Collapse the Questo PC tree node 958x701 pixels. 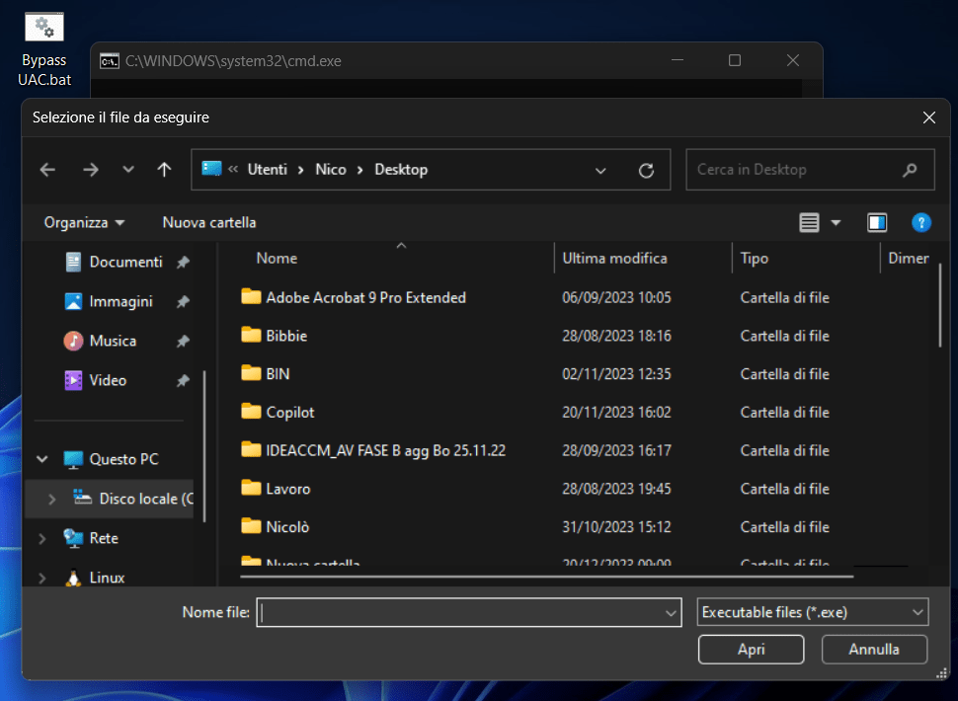pyautogui.click(x=42, y=459)
